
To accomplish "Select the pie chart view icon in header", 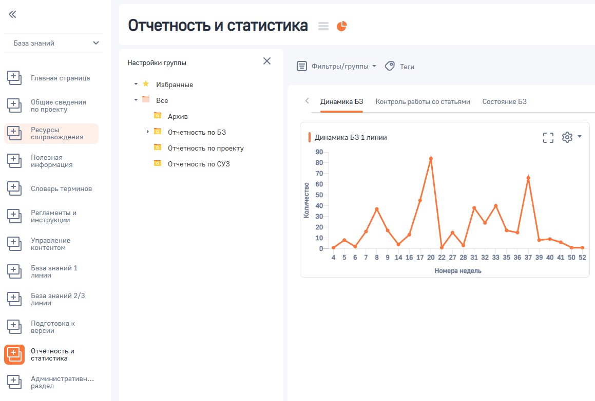I will point(341,25).
